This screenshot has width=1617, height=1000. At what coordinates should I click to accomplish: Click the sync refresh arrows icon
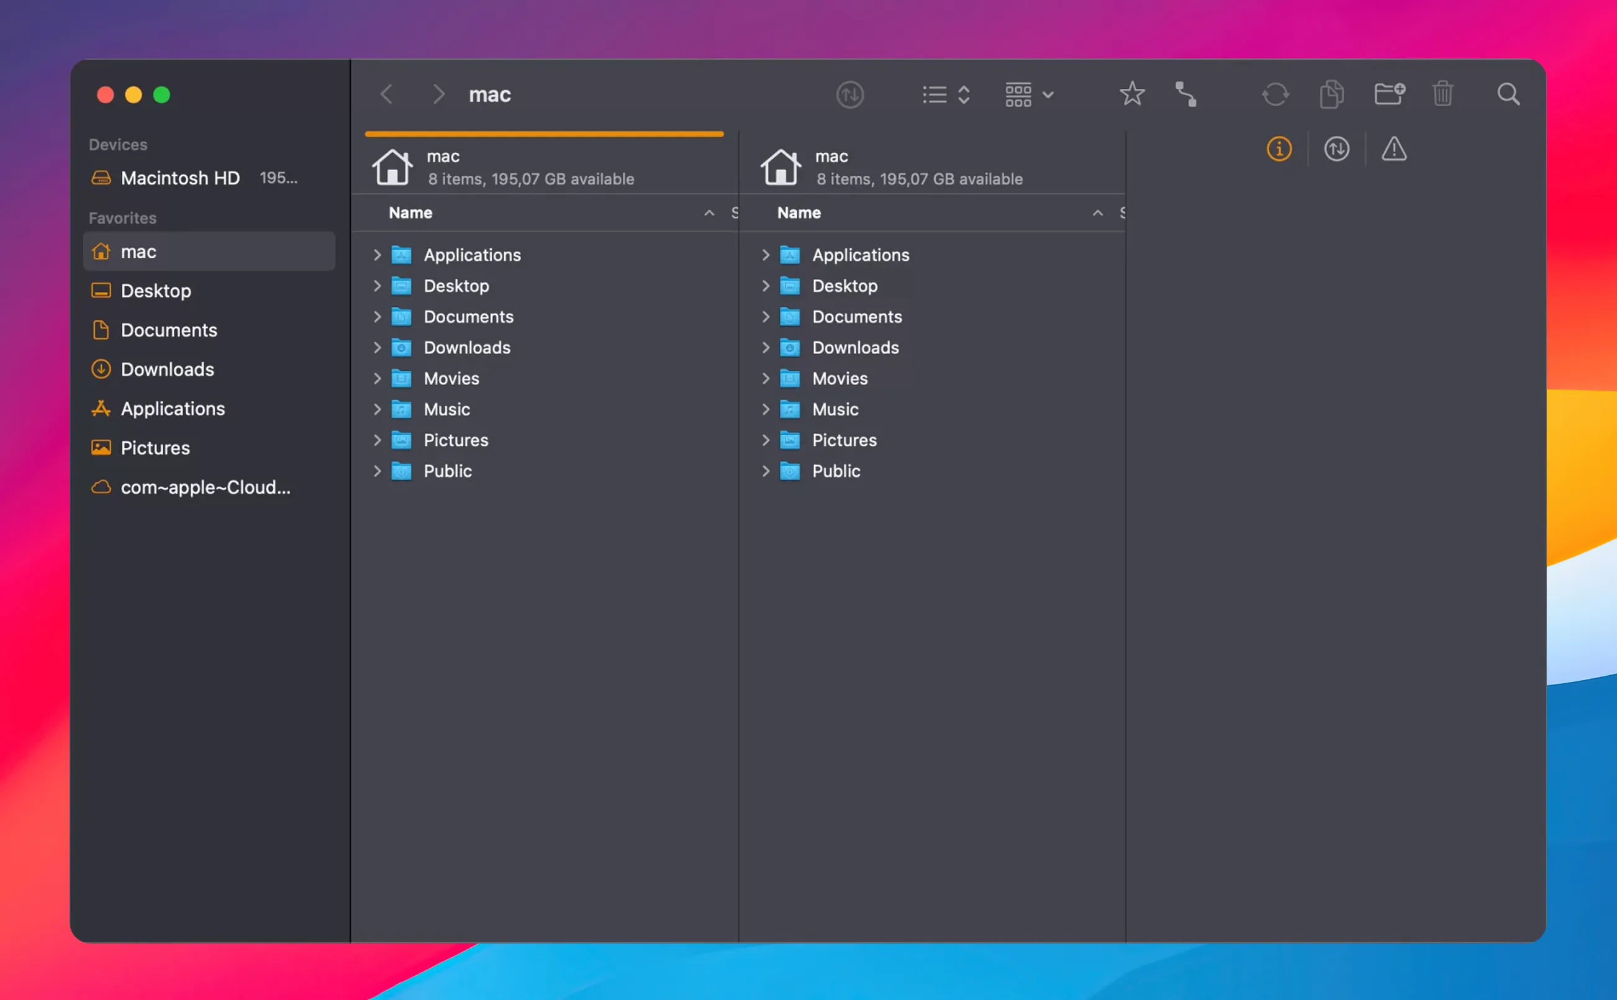(x=1275, y=94)
